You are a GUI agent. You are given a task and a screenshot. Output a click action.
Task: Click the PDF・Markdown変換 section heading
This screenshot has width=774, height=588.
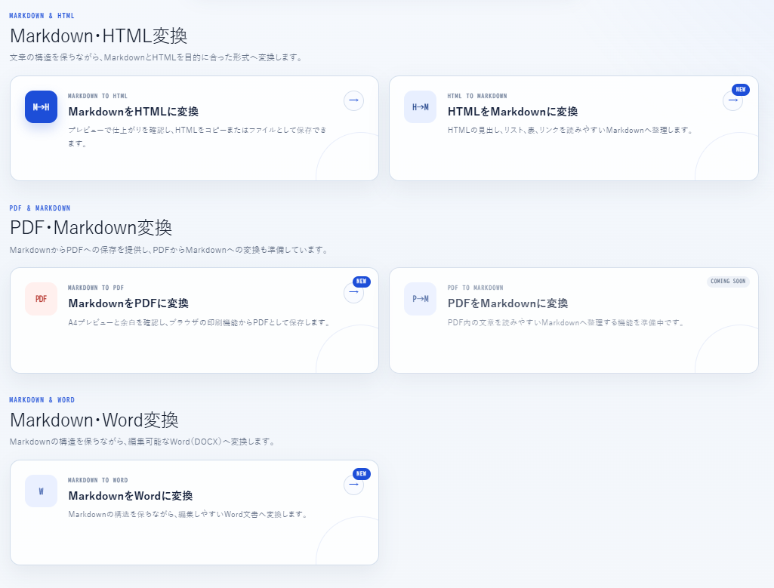[91, 228]
